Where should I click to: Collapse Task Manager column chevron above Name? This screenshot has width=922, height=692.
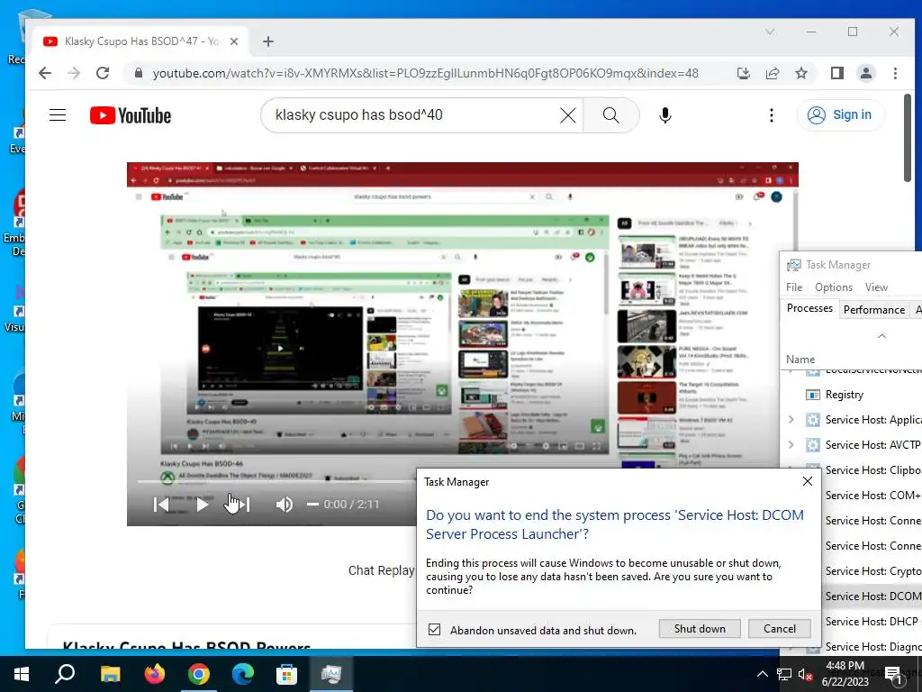(881, 336)
